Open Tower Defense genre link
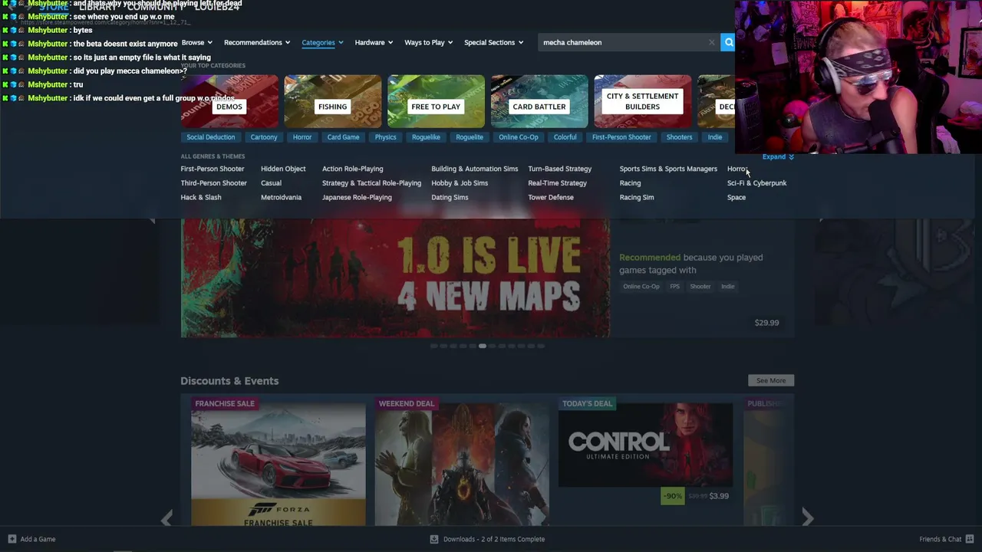The height and width of the screenshot is (552, 982). pyautogui.click(x=551, y=197)
